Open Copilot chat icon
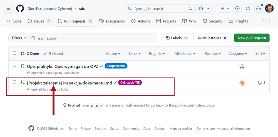This screenshot has width=278, height=137. [x=200, y=9]
